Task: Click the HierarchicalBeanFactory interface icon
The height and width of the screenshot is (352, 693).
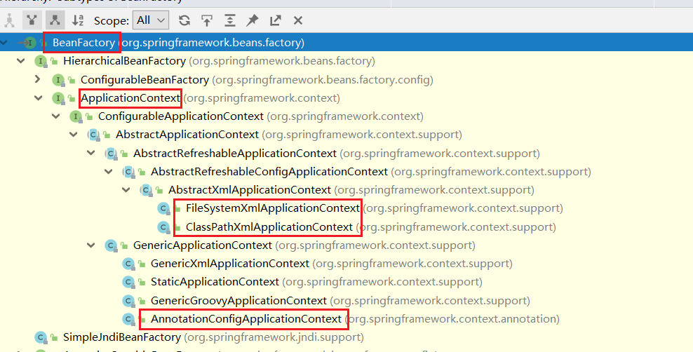Action: pos(41,62)
